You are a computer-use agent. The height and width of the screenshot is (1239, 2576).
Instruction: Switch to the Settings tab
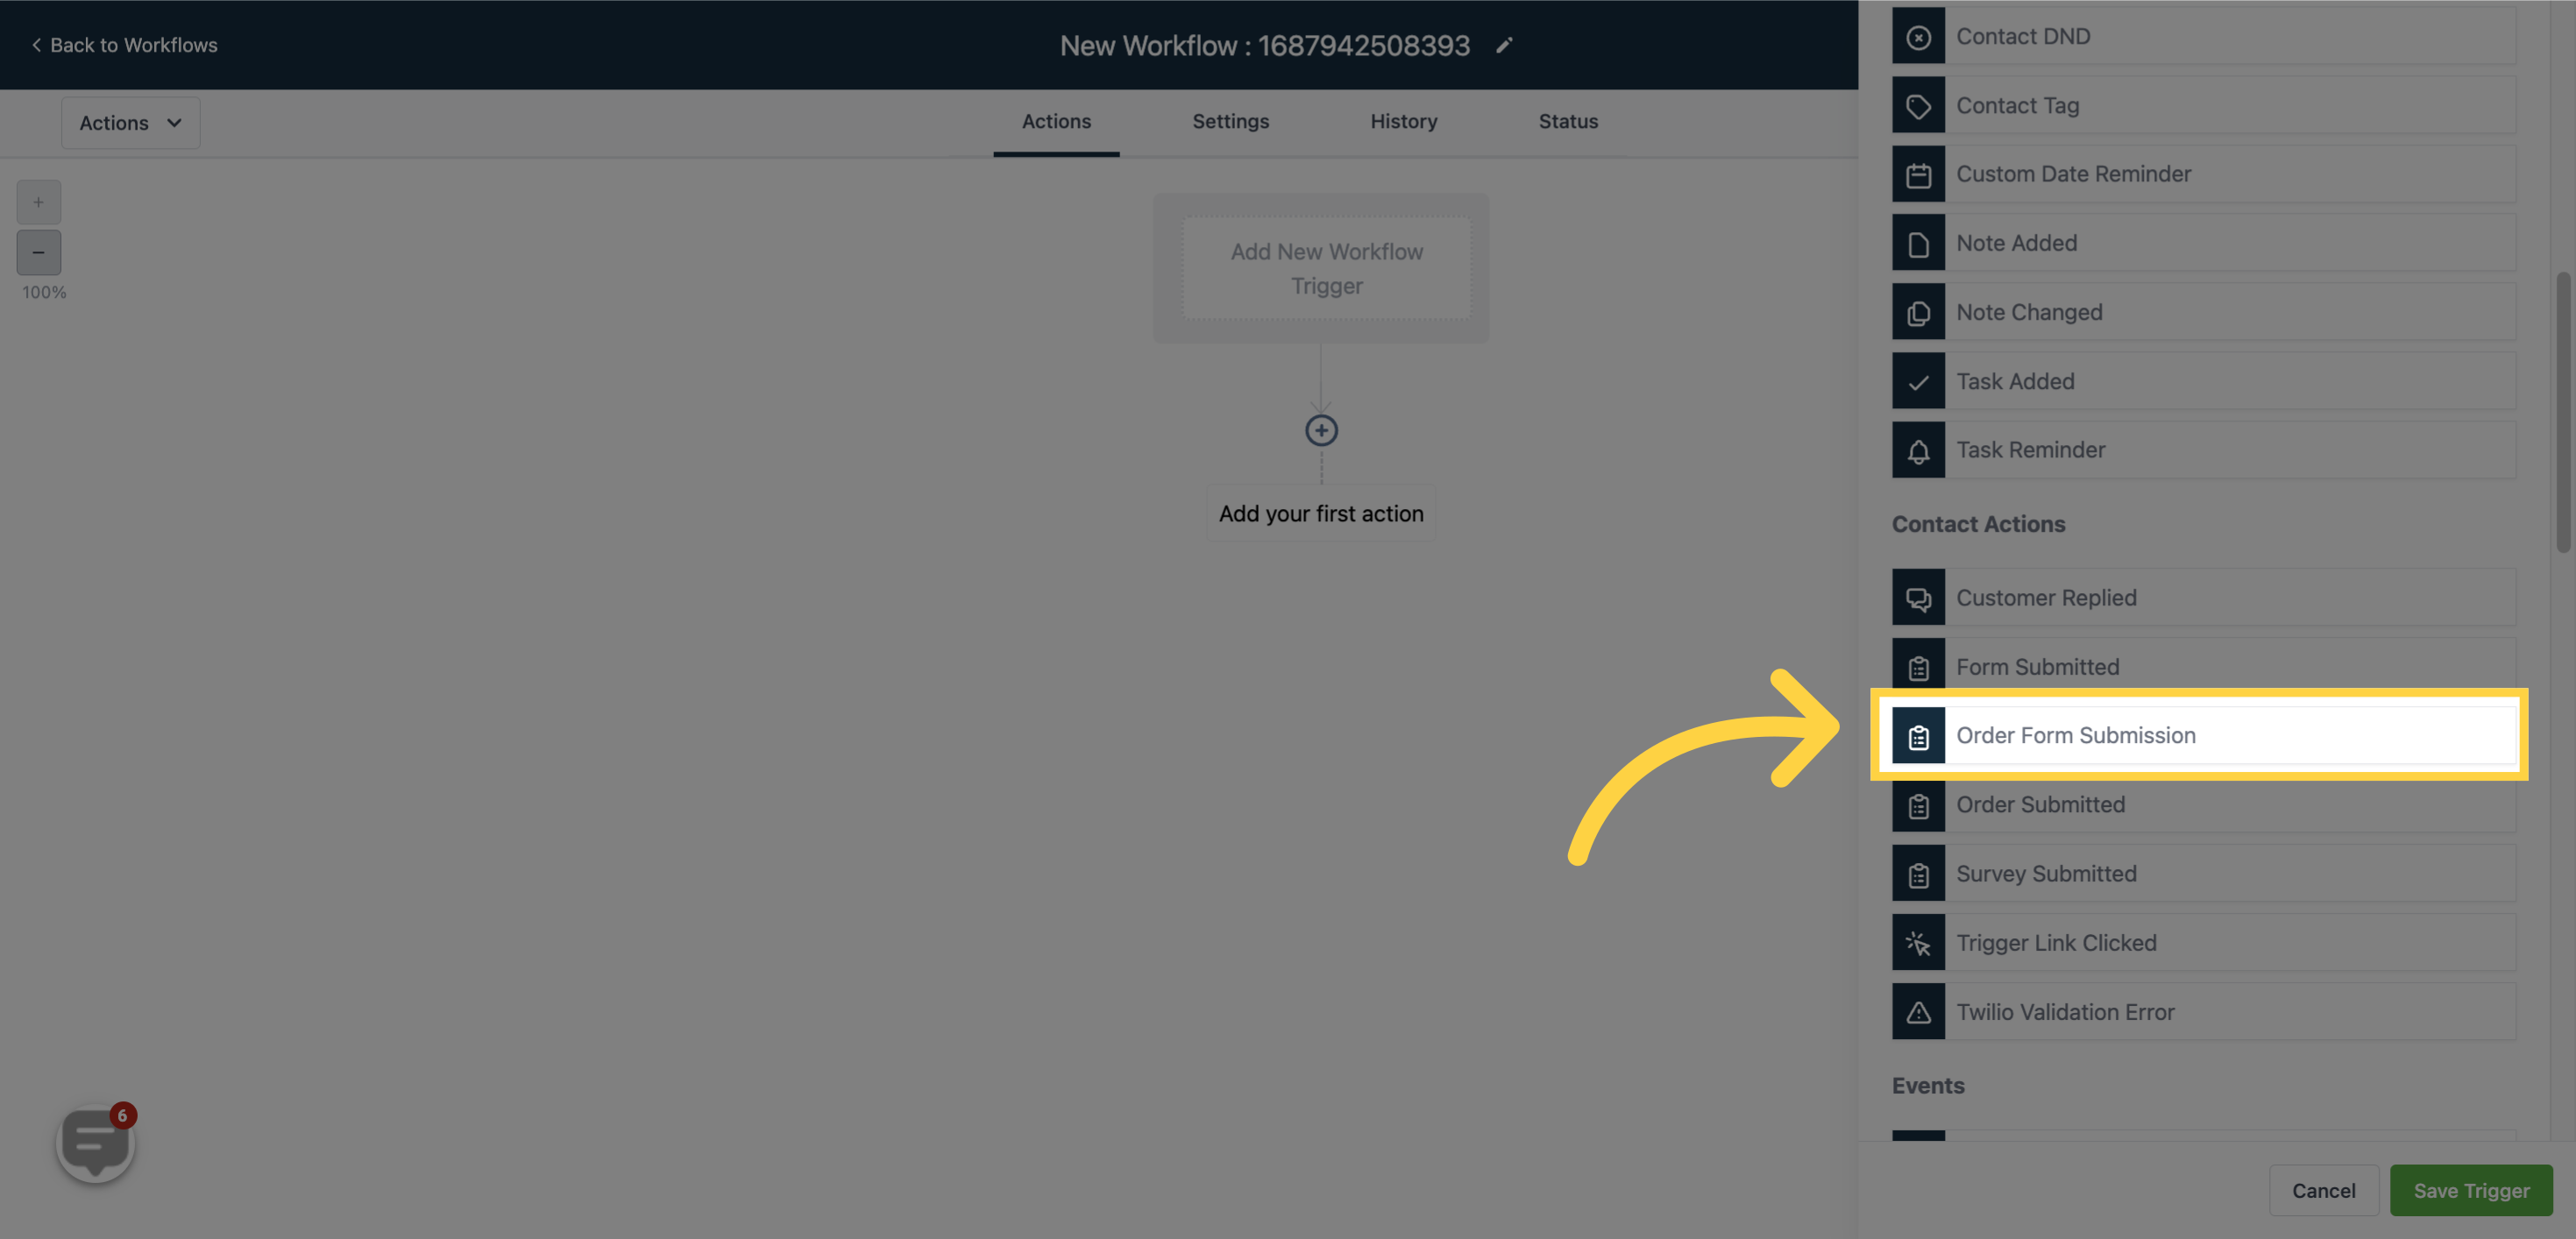coord(1231,122)
